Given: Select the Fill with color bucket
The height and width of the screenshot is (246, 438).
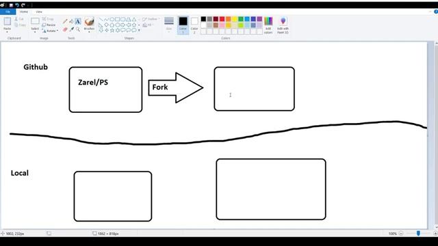Looking at the screenshot, I should coord(71,21).
